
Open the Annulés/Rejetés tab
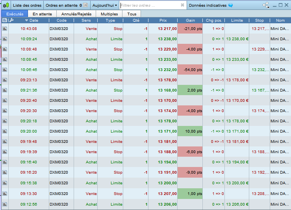point(76,14)
